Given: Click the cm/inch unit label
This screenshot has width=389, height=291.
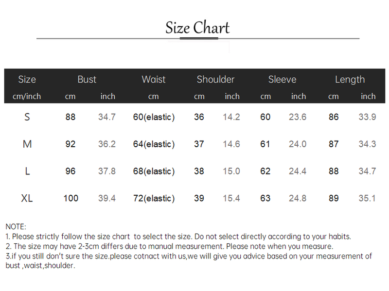Looking at the screenshot, I should click(x=27, y=96).
